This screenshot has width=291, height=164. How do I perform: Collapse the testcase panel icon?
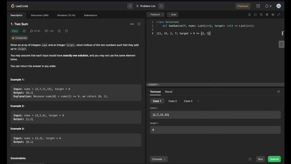pyautogui.click(x=279, y=92)
